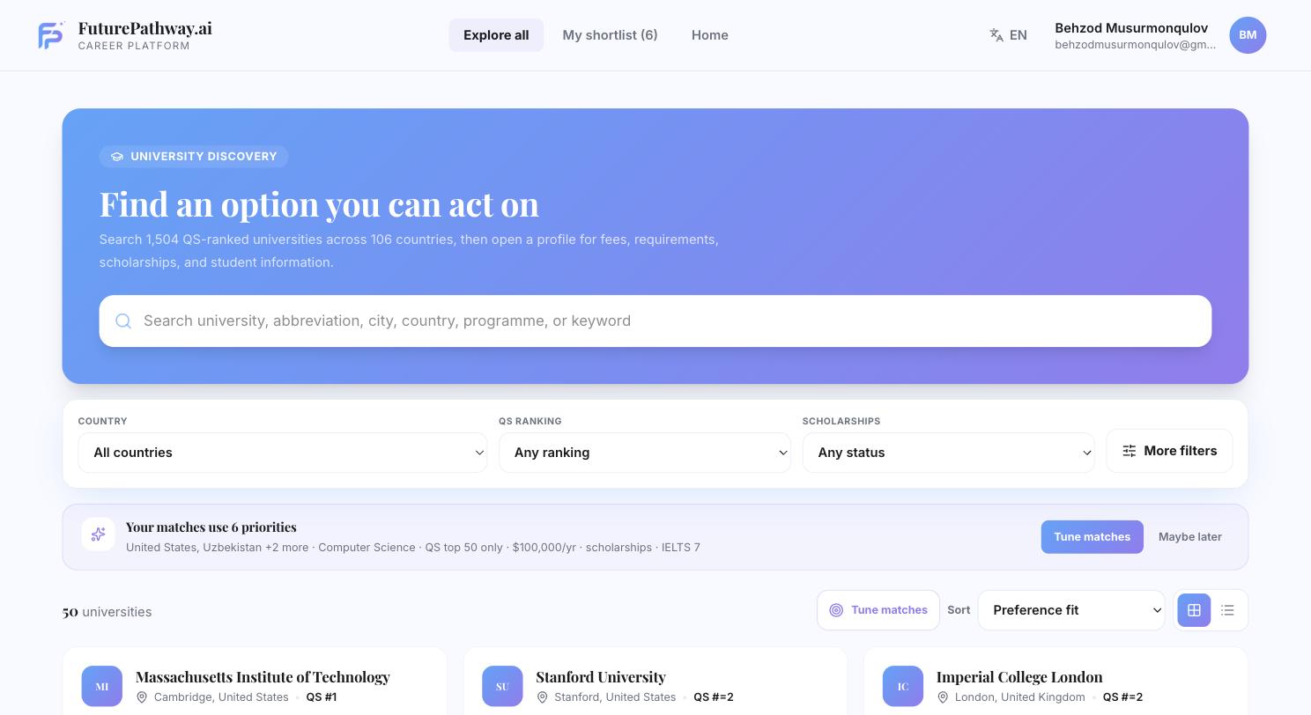Screen dimensions: 1311x715
Task: Click the location pin next to London, United Kingdom
Action: (943, 697)
